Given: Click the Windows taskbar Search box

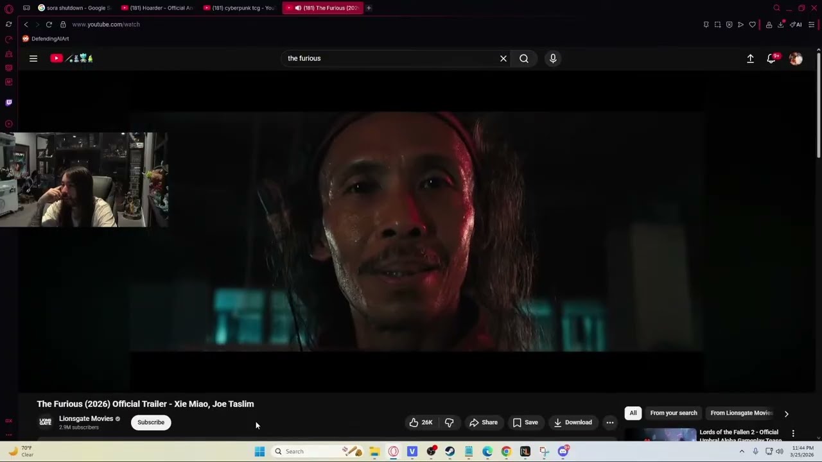Looking at the screenshot, I should tap(319, 451).
